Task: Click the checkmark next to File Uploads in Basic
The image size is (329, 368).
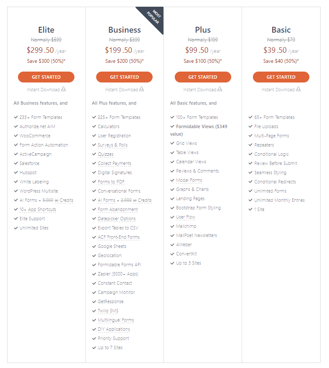Action: tap(250, 126)
